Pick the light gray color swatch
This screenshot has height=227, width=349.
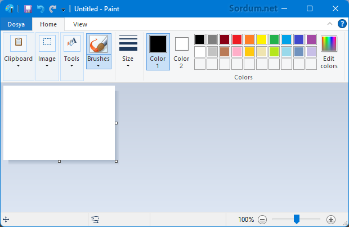212,52
